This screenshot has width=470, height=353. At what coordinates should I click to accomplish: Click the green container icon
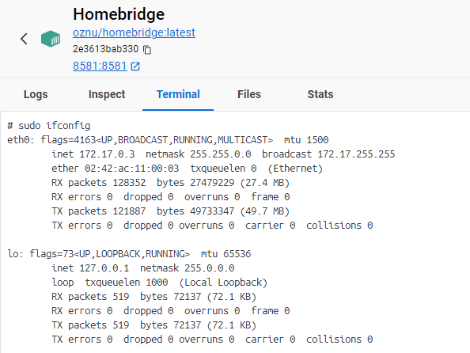tap(51, 39)
